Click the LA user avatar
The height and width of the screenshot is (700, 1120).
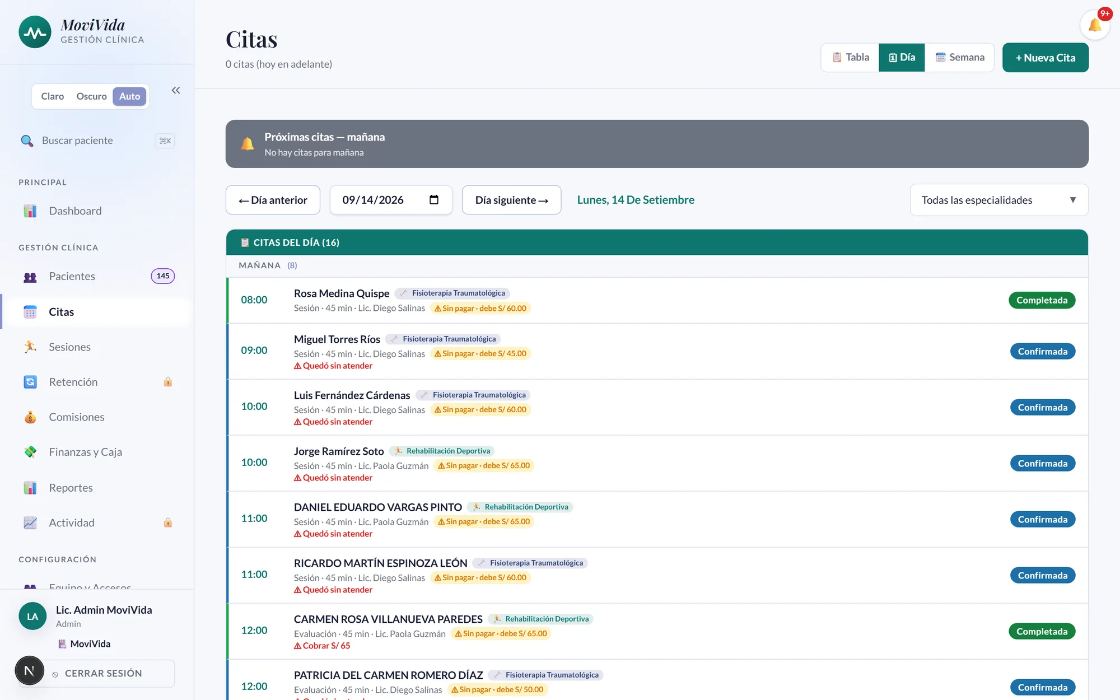[32, 616]
